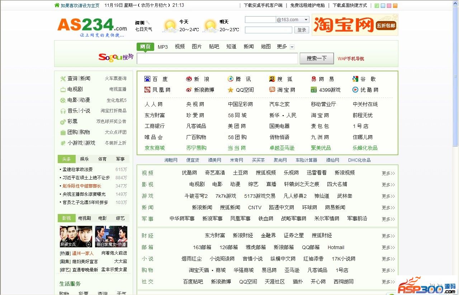Click the shopping bag icon beside 团购|购物
This screenshot has width=459, height=295.
coord(63,132)
